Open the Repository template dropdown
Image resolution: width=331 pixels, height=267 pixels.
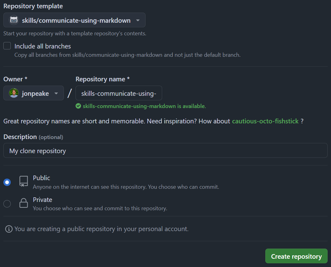74,20
